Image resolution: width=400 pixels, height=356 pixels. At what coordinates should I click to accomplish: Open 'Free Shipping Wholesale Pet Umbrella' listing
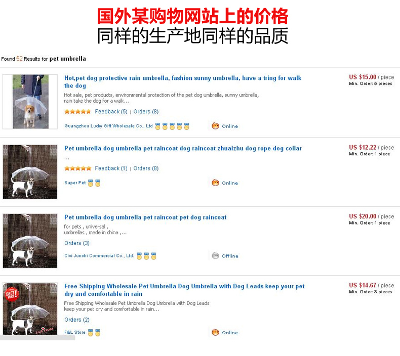pos(184,290)
